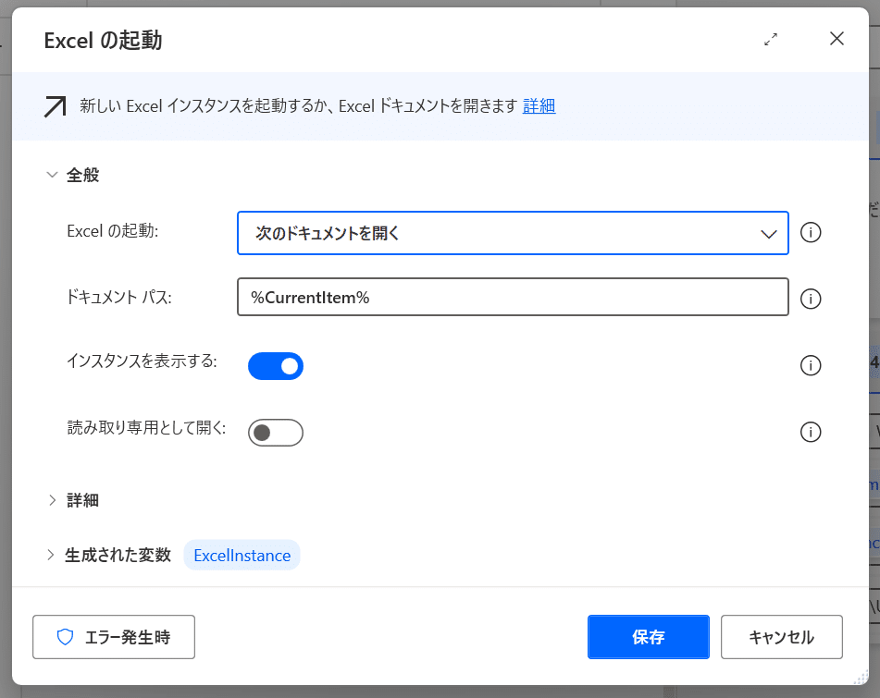Viewport: 880px width, 698px height.
Task: Turn off インスタンスを表示する toggle
Action: click(276, 366)
